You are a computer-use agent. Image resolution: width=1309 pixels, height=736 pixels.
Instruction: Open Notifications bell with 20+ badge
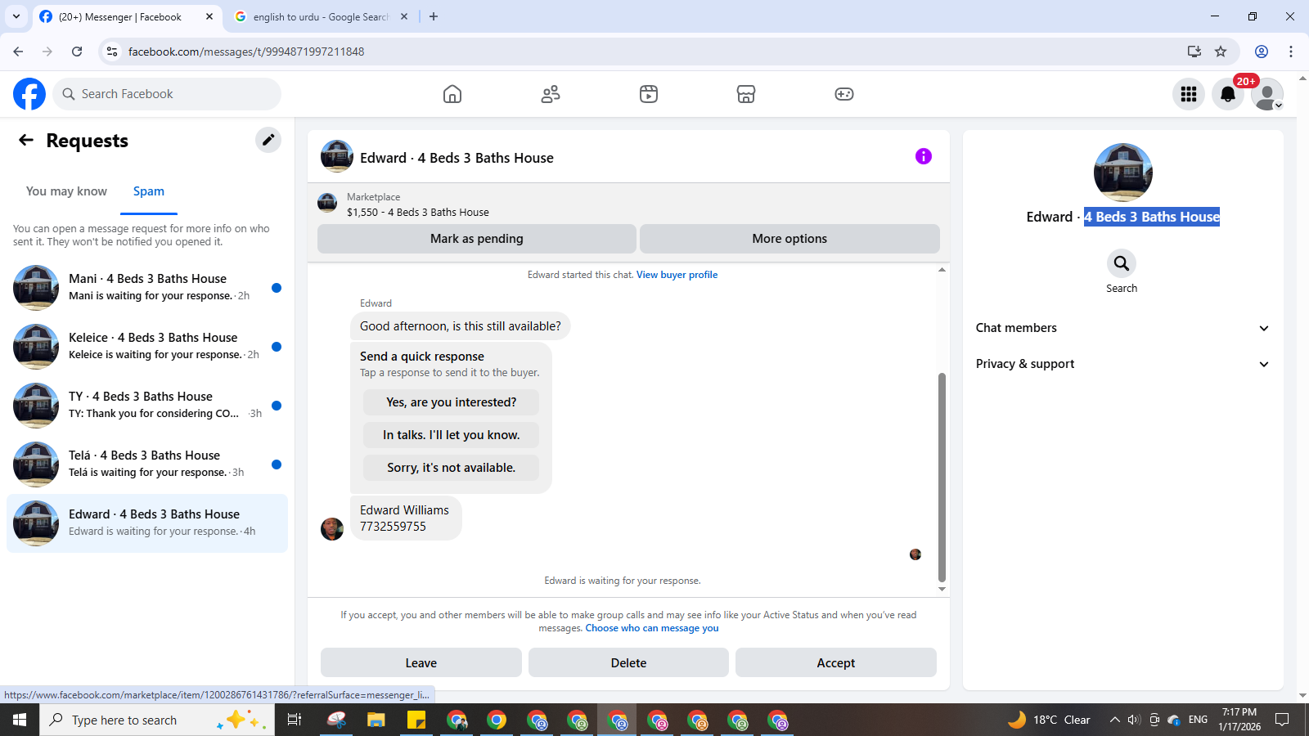[1228, 94]
